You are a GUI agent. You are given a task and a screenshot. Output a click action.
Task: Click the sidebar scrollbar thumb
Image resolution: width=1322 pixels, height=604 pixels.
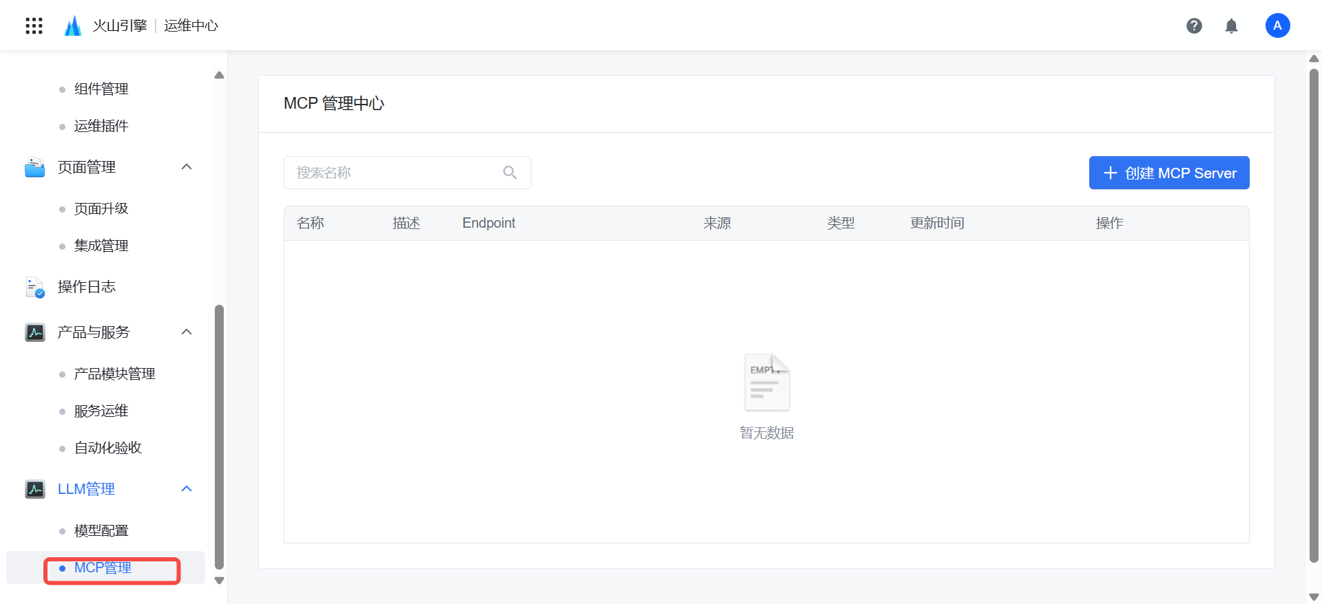coord(219,437)
